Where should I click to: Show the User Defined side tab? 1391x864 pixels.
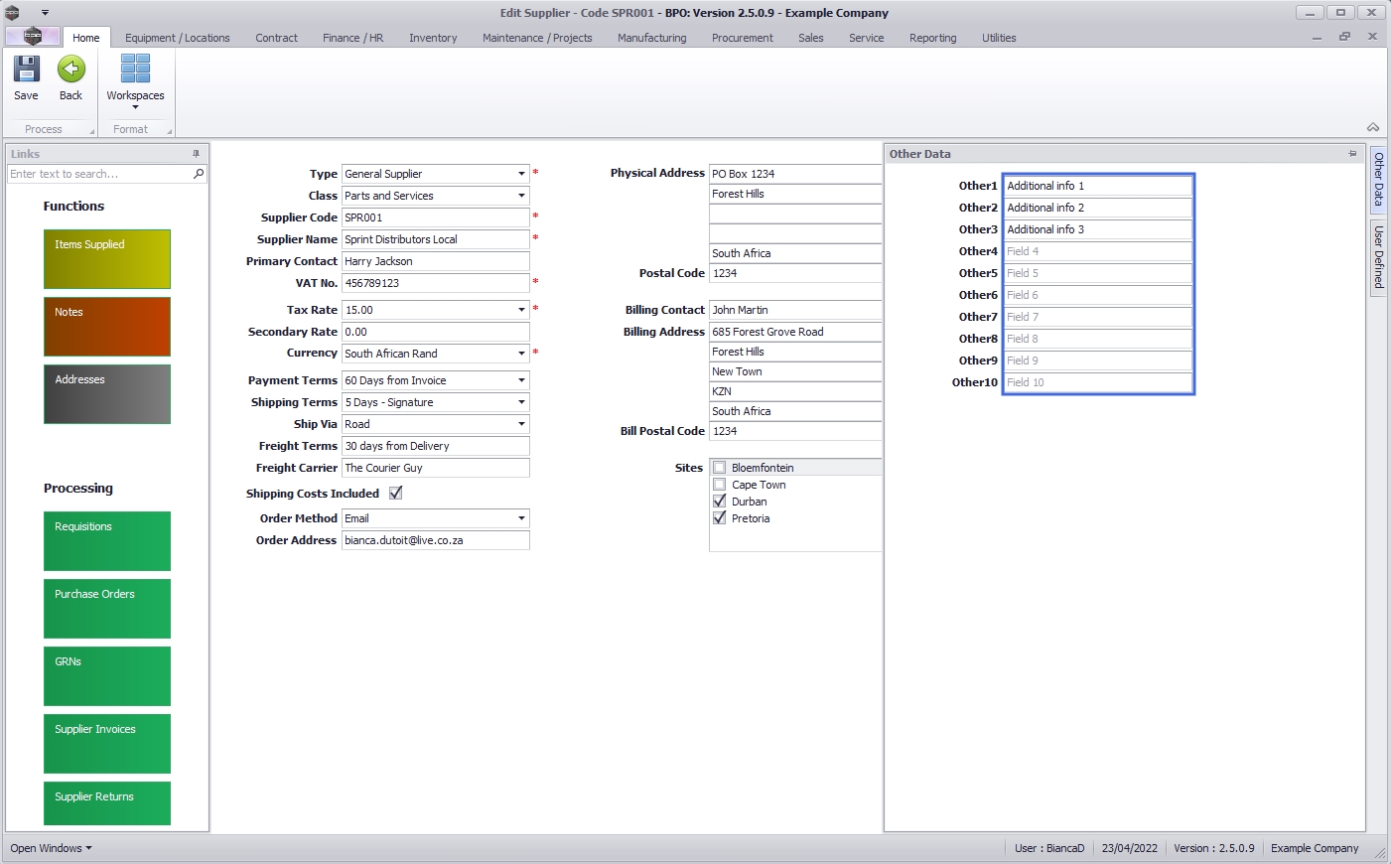pos(1378,256)
